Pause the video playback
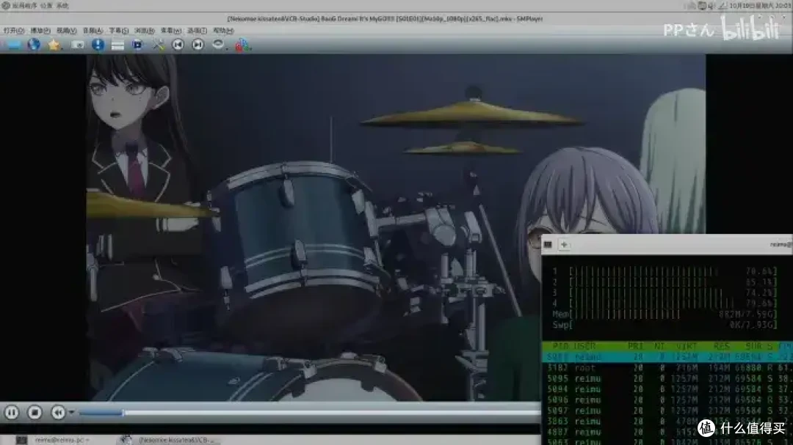This screenshot has width=793, height=445. (x=12, y=413)
